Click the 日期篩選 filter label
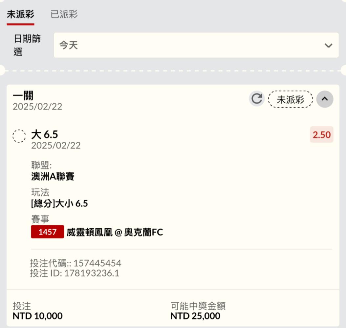346x328 pixels. click(x=27, y=45)
